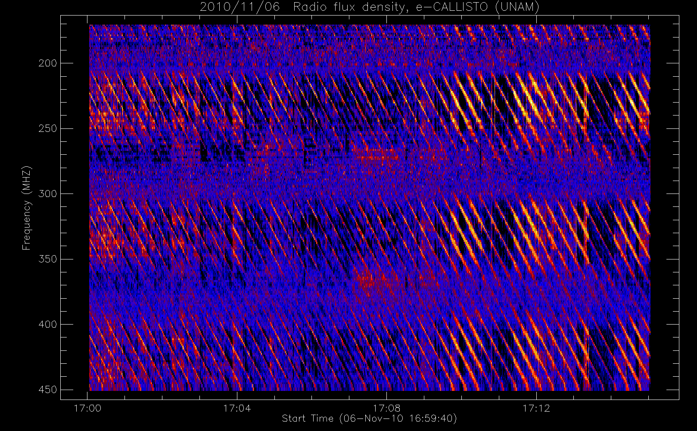Image resolution: width=697 pixels, height=431 pixels.
Task: Click the 17:00 time tick label
Action: [x=87, y=408]
